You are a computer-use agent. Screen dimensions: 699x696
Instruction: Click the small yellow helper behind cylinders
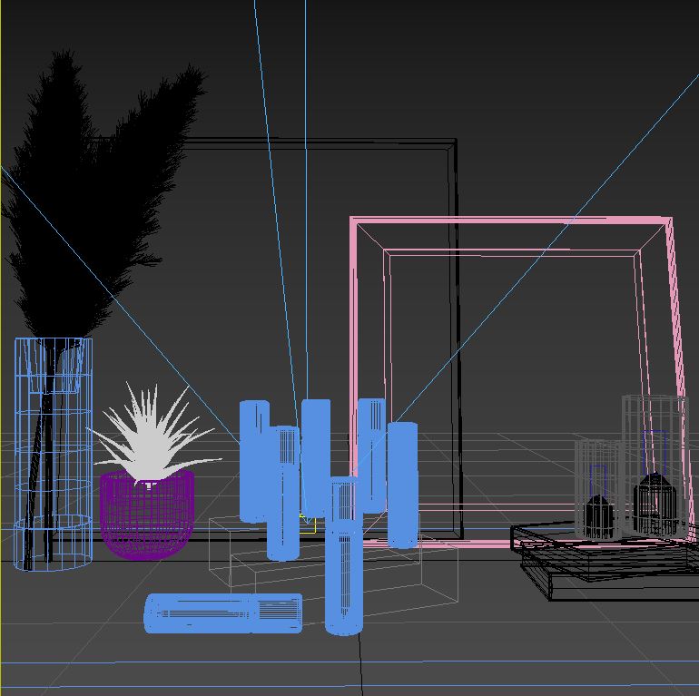point(309,523)
